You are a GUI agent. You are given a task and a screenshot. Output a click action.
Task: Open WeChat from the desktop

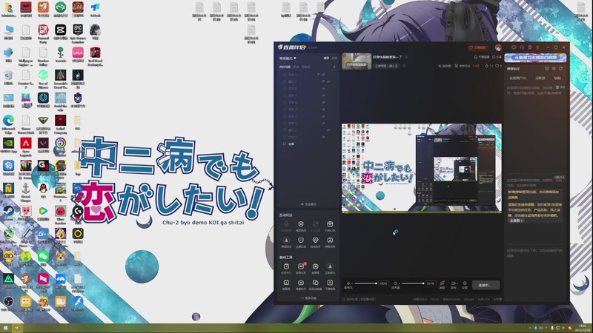point(43,259)
